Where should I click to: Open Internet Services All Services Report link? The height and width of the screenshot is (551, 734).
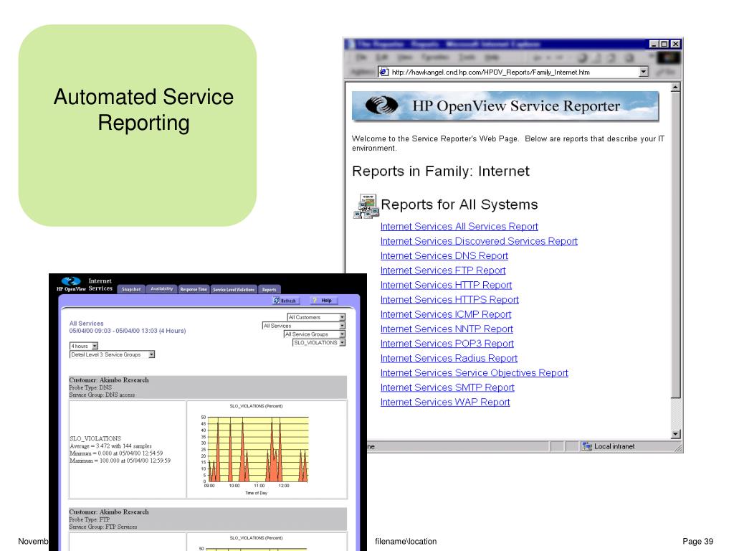459,226
